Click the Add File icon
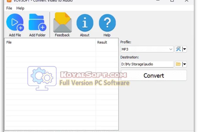Image resolution: width=198 pixels, height=132 pixels. [15, 22]
